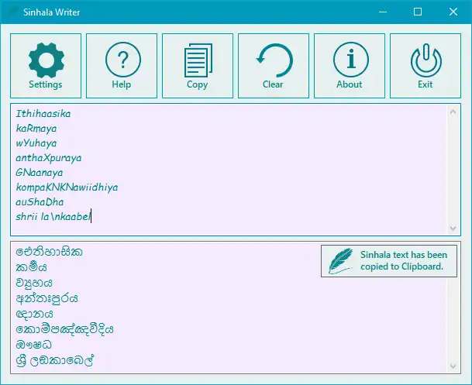This screenshot has height=385, width=472.
Task: Click the feather quill icon in notification
Action: 340,261
